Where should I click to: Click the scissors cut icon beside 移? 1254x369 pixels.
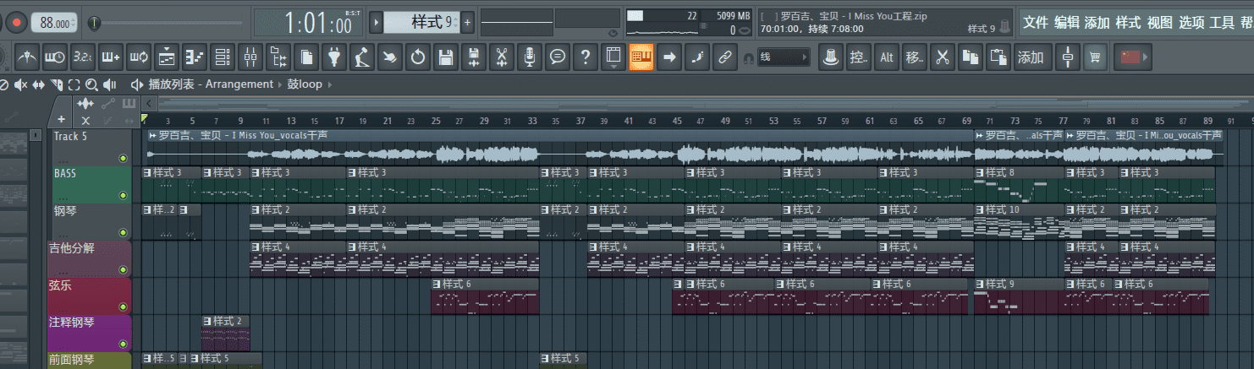click(942, 57)
